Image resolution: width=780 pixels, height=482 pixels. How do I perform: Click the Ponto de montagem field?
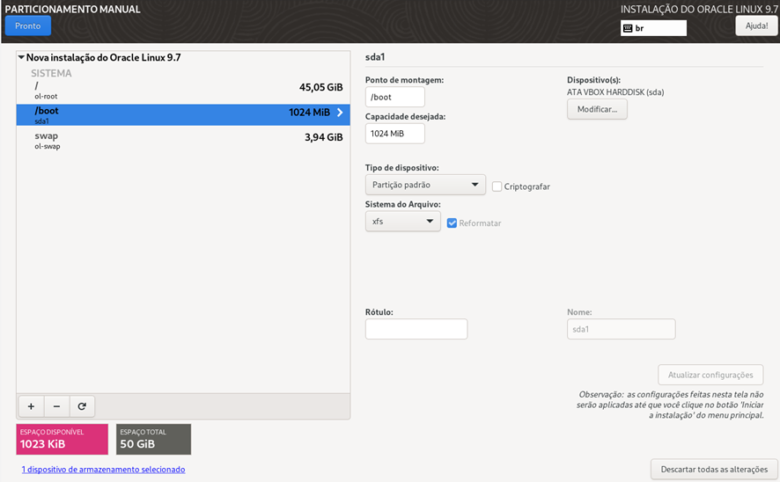click(x=394, y=98)
